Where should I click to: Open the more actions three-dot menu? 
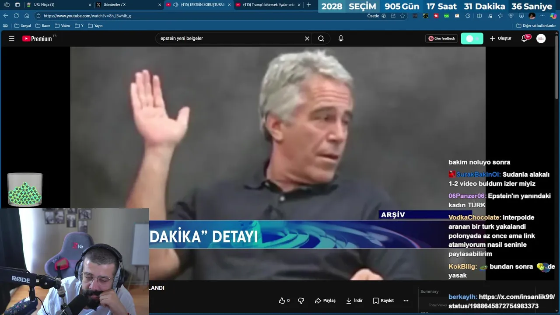coord(406,301)
